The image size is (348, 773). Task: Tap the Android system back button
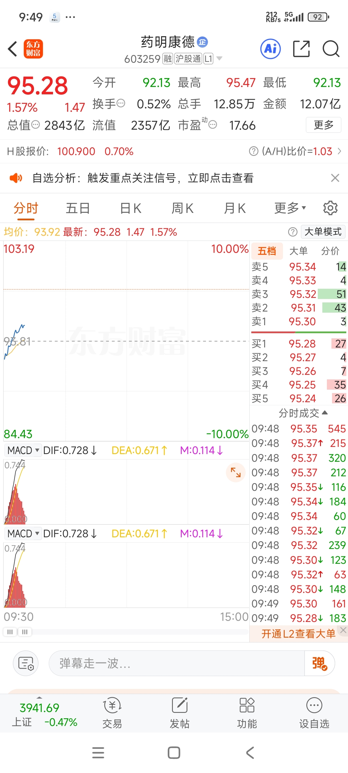tap(250, 752)
